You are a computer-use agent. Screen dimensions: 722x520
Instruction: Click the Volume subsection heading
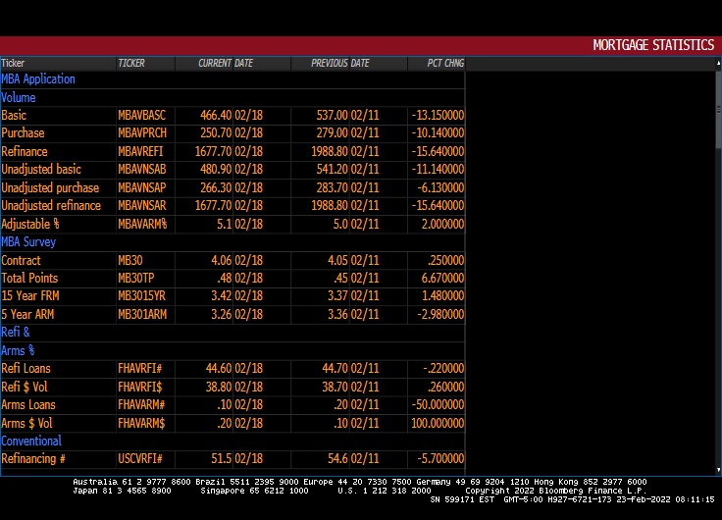19,98
